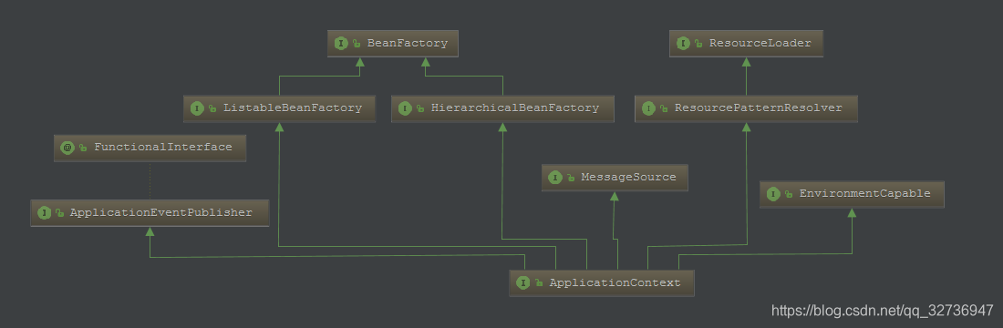Select the FunctionalInterface label text
The width and height of the screenshot is (1003, 328).
coord(162,147)
